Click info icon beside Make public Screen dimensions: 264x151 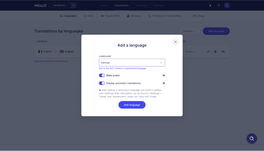click(164, 75)
